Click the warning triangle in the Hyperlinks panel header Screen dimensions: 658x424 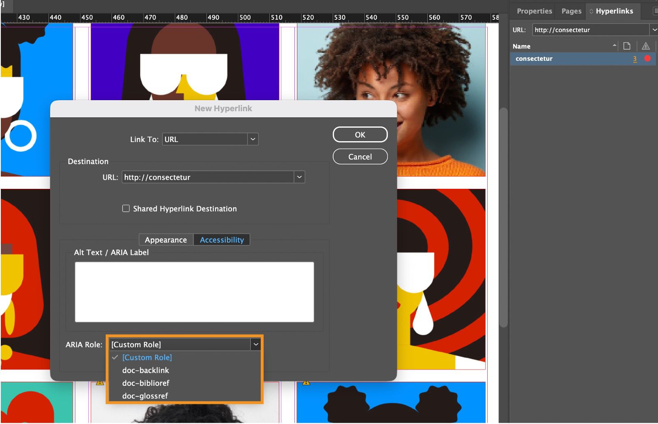645,46
